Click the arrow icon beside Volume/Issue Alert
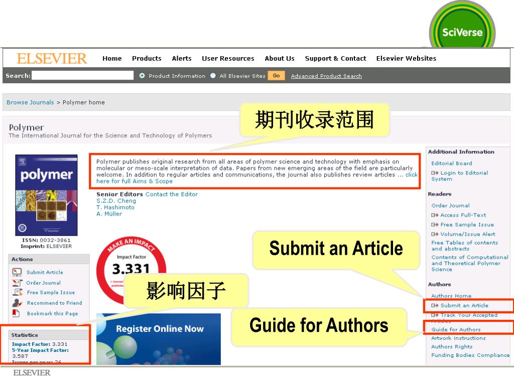 [435, 234]
